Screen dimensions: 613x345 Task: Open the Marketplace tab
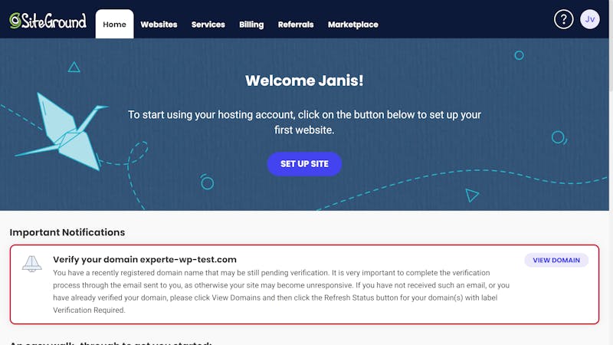pyautogui.click(x=353, y=25)
